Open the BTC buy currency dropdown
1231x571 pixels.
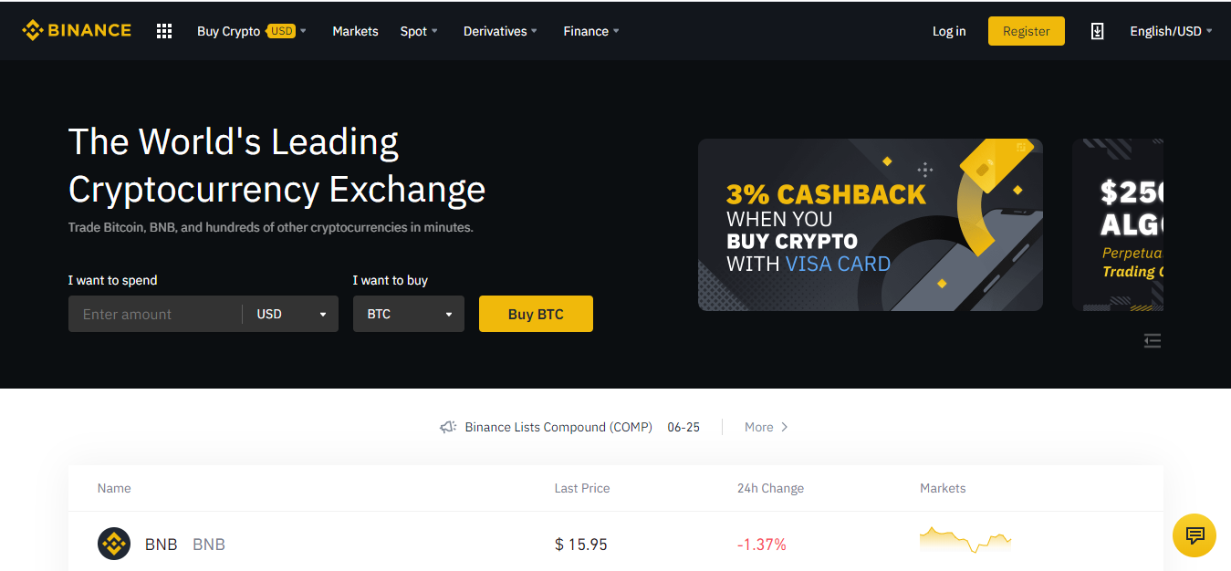[409, 314]
